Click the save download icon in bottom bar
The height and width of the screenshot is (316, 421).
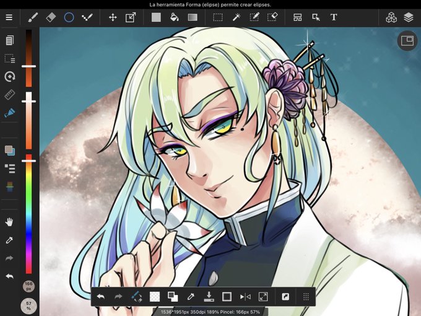click(209, 297)
